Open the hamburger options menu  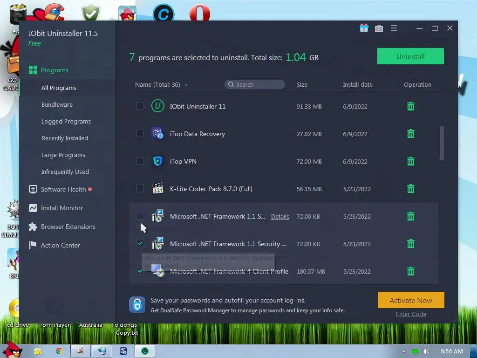click(394, 28)
